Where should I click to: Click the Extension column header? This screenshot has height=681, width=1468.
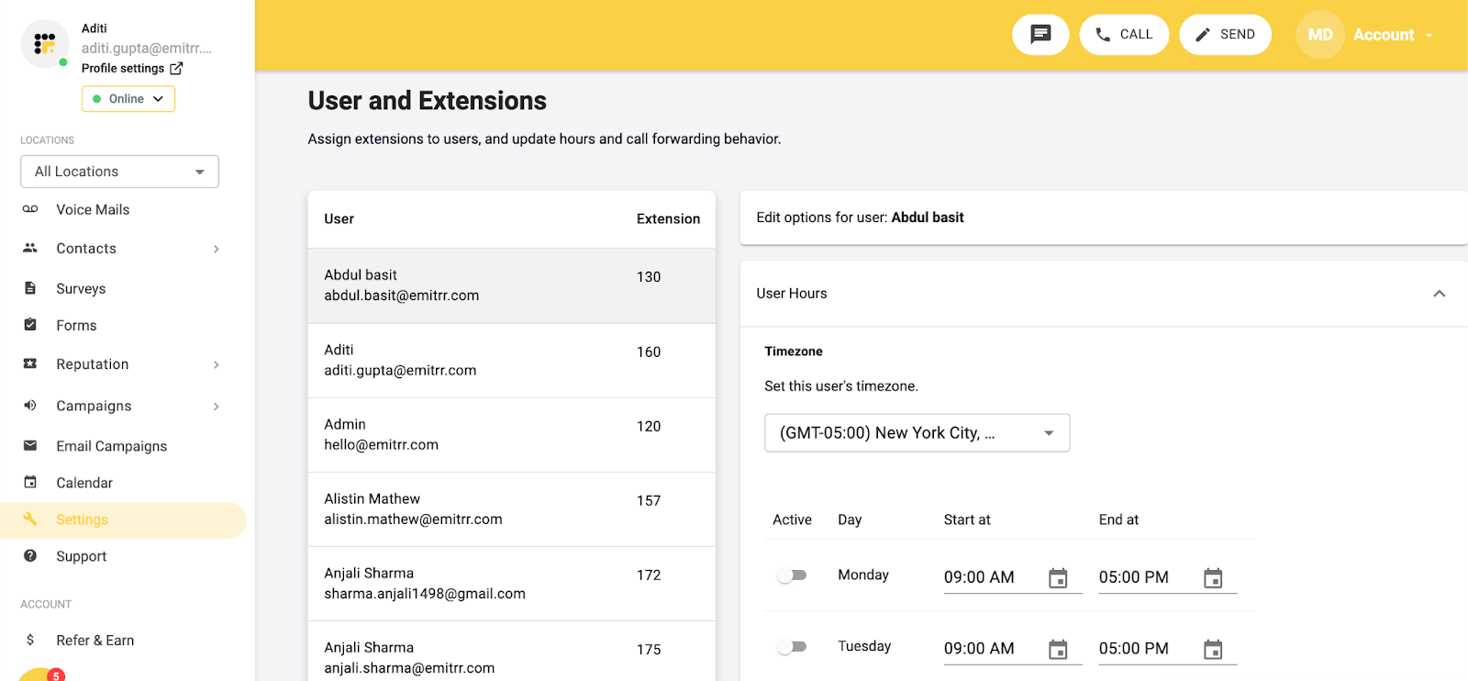click(668, 218)
